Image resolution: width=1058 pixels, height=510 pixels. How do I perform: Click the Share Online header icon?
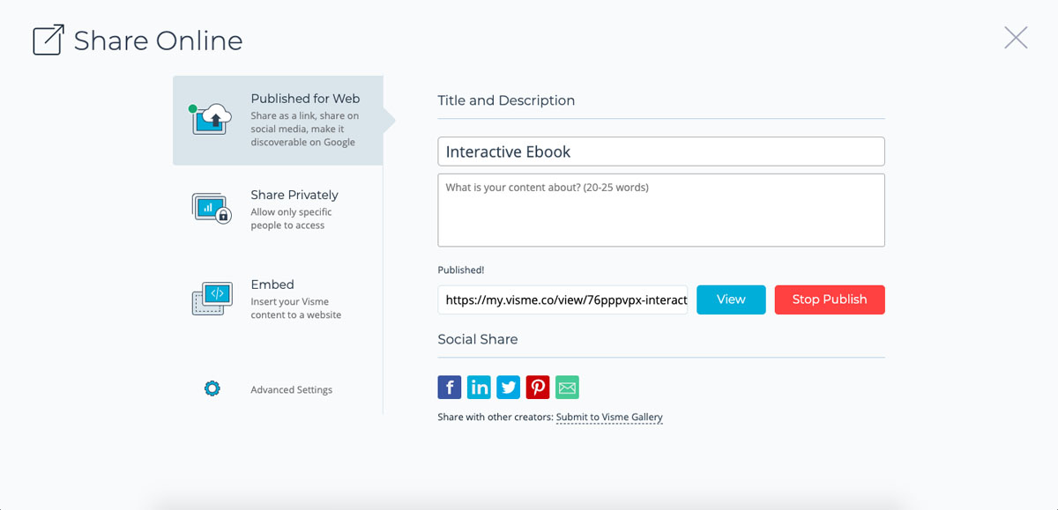click(x=48, y=41)
